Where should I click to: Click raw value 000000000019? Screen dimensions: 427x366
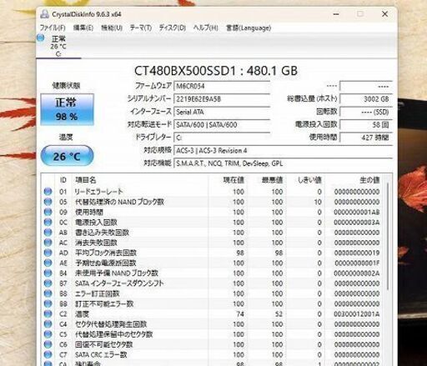click(357, 253)
